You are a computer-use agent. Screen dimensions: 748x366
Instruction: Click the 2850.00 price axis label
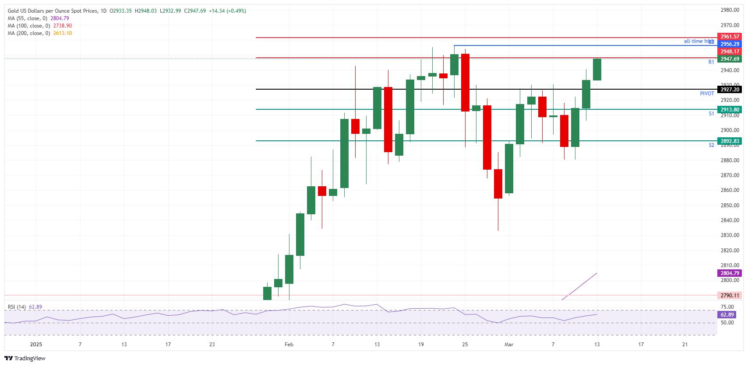click(x=730, y=206)
